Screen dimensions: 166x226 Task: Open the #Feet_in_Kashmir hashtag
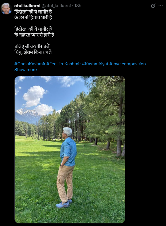(64, 64)
